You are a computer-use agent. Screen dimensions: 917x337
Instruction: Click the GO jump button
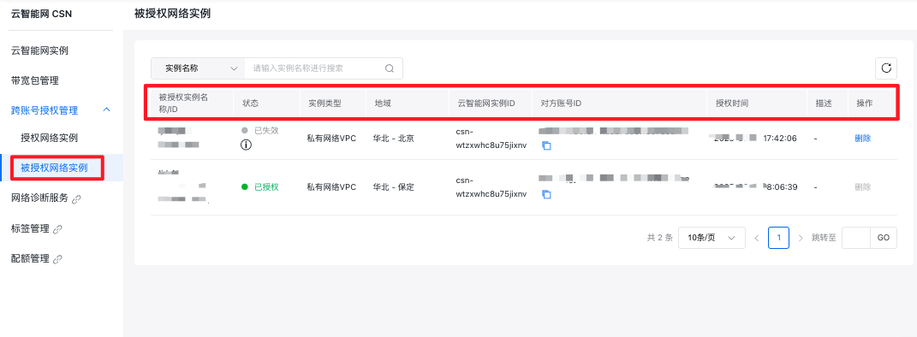coord(883,238)
